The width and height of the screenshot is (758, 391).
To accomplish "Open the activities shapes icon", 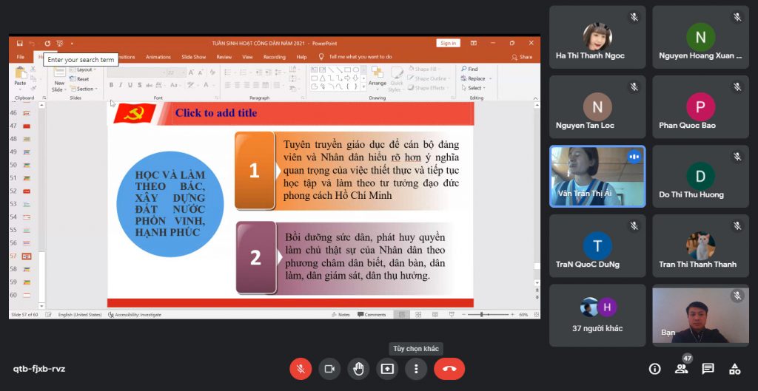I will pyautogui.click(x=734, y=369).
